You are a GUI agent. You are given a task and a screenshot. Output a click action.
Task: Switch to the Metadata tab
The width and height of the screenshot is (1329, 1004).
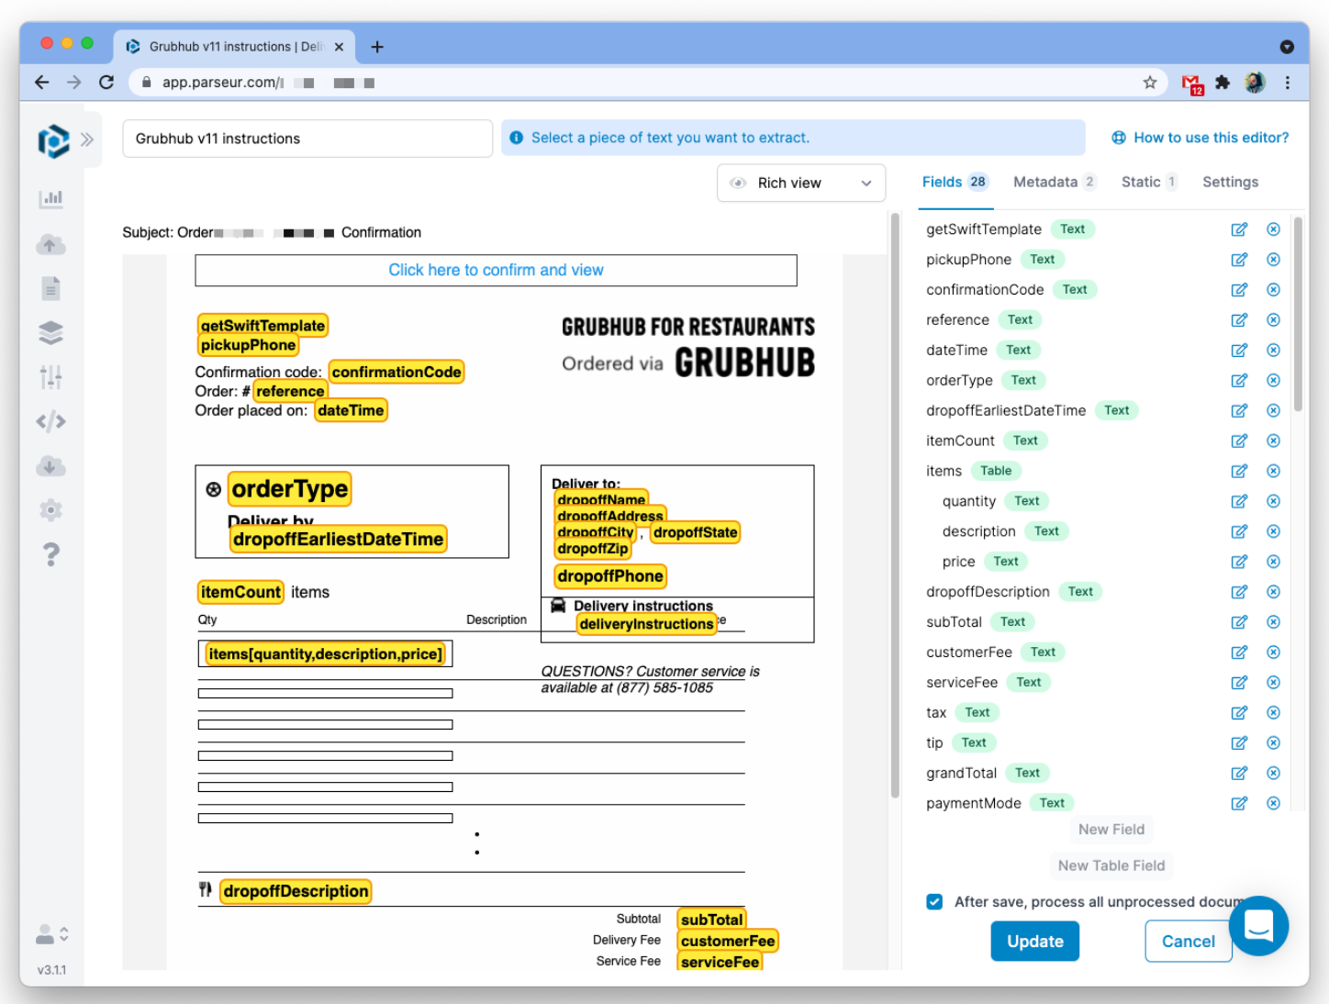pos(1046,182)
